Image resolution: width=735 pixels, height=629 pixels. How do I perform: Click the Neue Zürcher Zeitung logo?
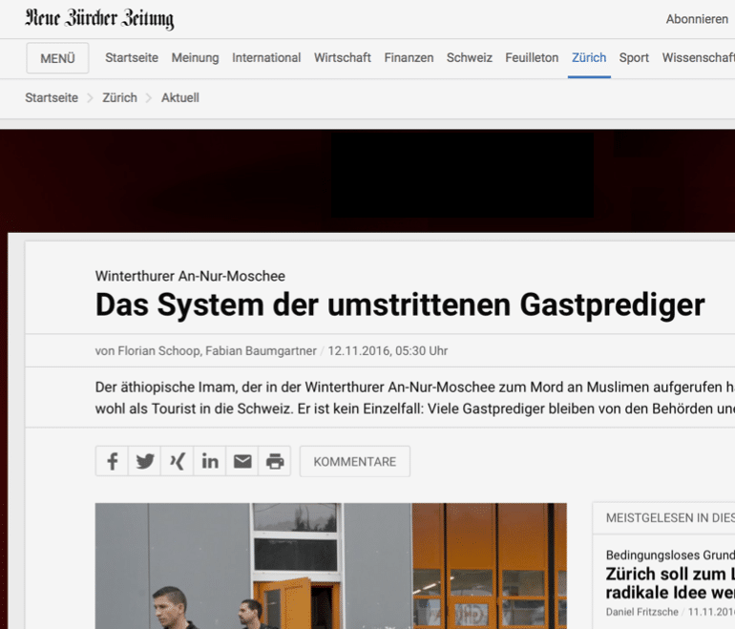coord(99,19)
